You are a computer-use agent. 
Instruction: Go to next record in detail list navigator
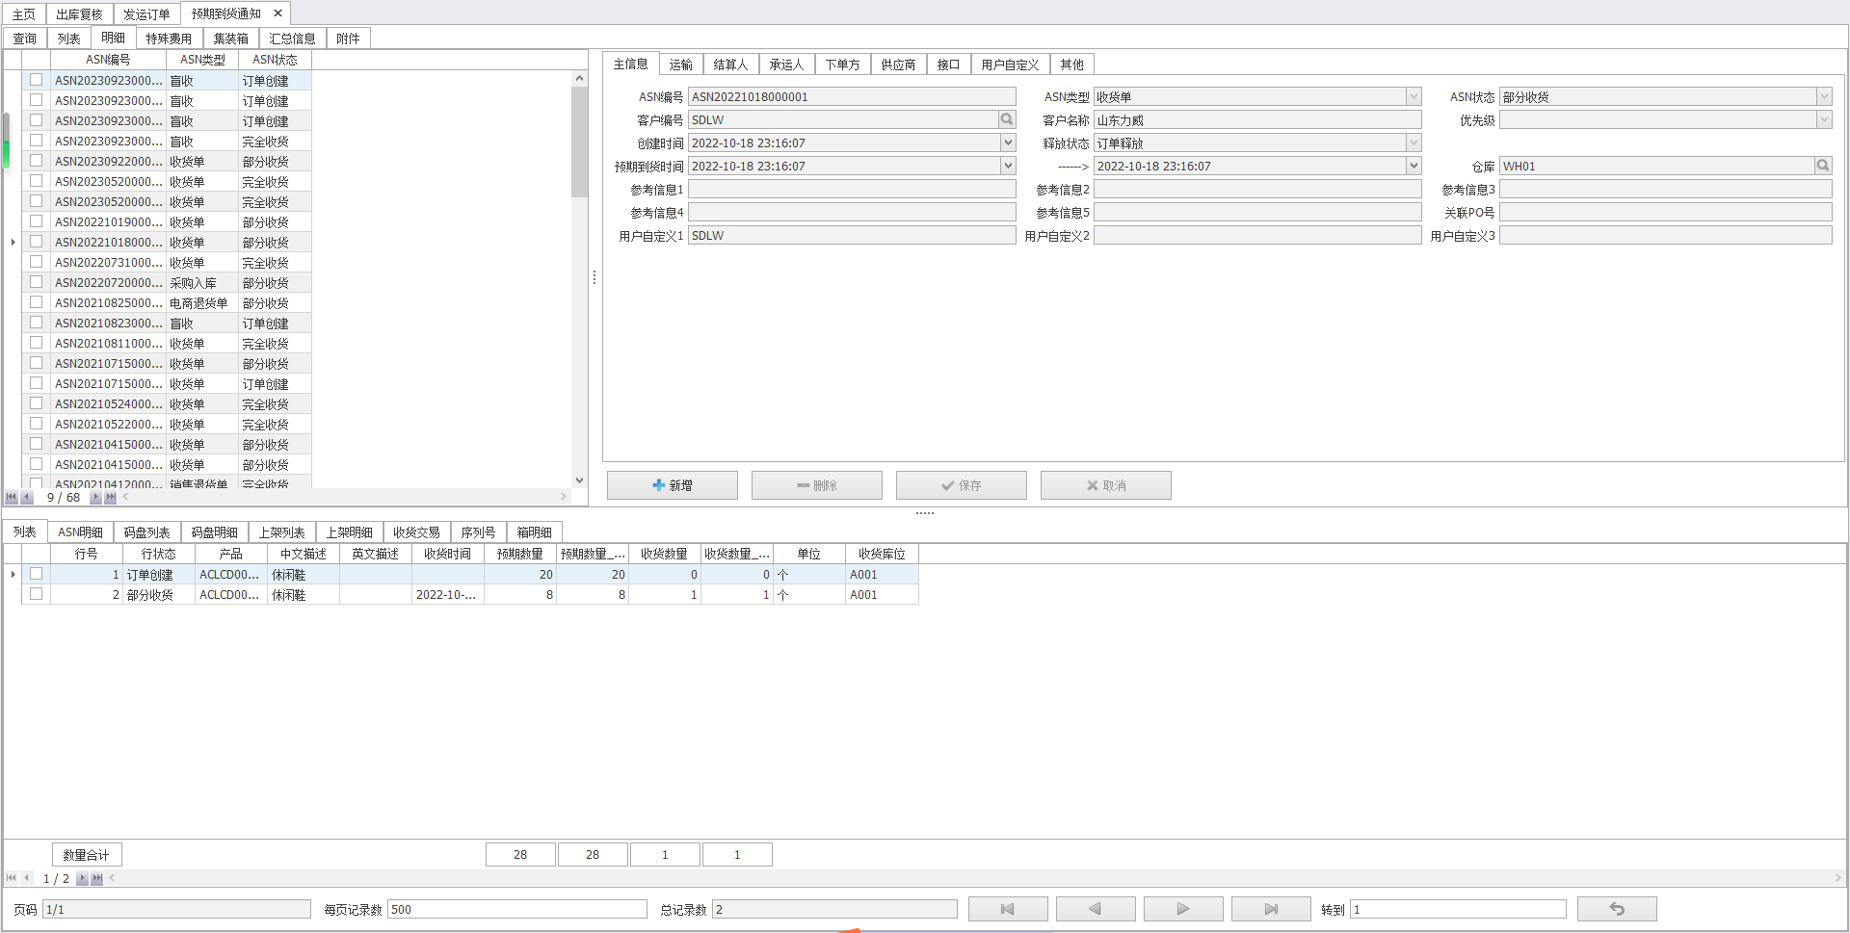[x=82, y=878]
